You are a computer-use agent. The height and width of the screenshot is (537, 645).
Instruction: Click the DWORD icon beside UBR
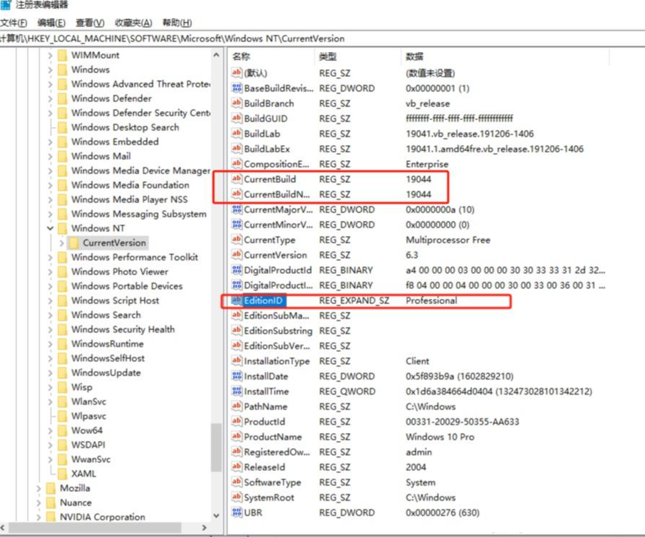pos(237,512)
